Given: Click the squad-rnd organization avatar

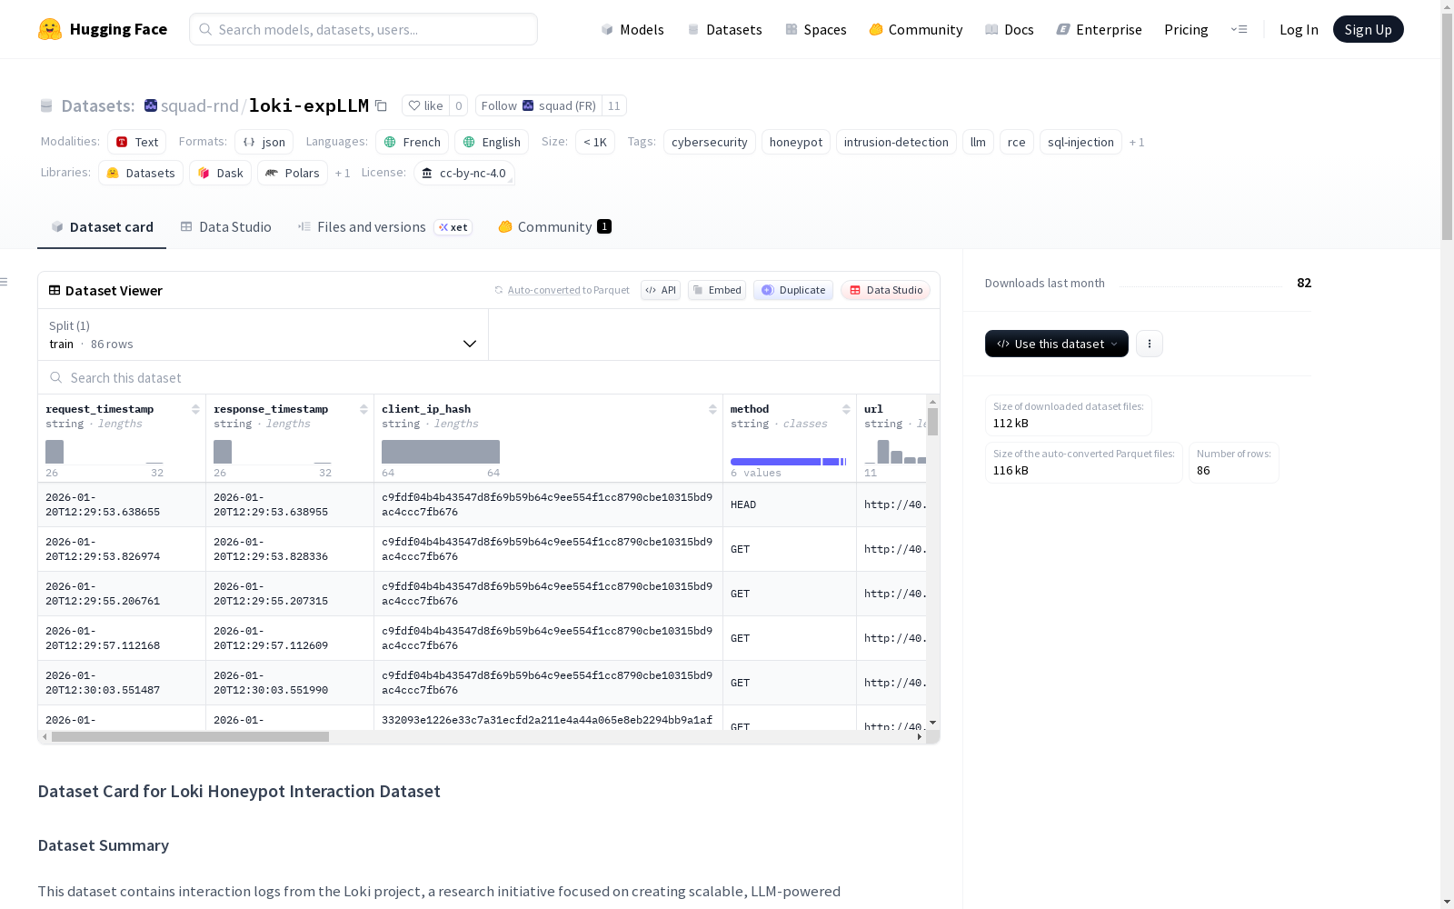Looking at the screenshot, I should 151,106.
